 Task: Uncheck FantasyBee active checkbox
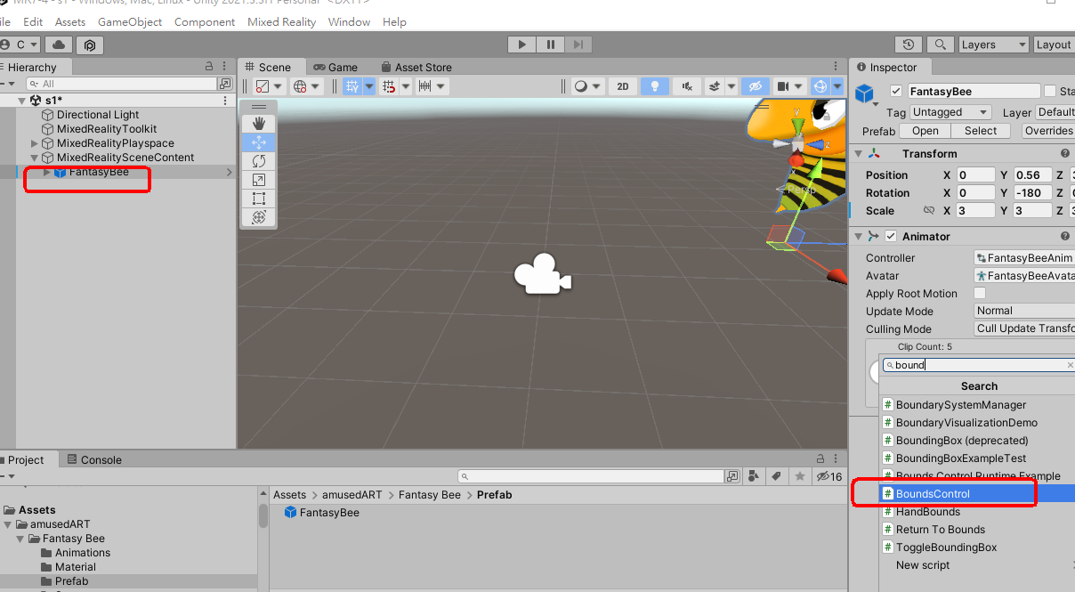896,91
